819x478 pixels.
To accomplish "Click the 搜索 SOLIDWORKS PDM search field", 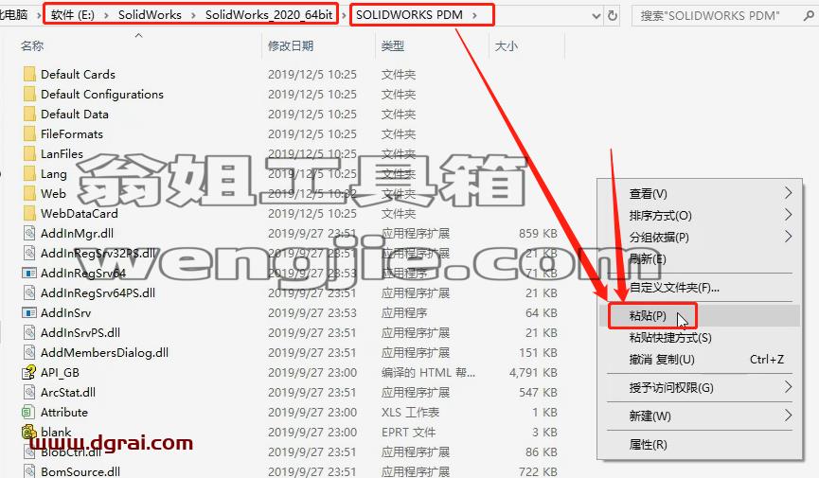I will [716, 16].
